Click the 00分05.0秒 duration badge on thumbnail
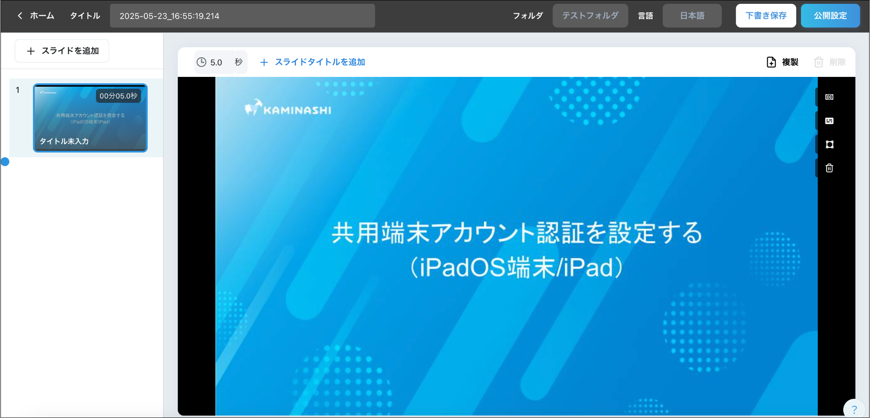The width and height of the screenshot is (870, 418). pos(119,96)
